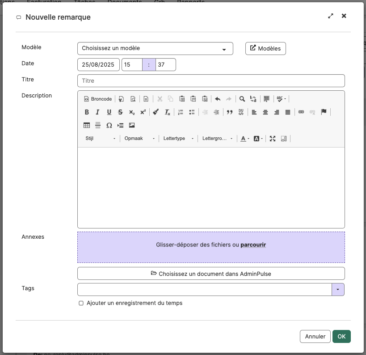Insert an anchor with flag icon

[324, 112]
